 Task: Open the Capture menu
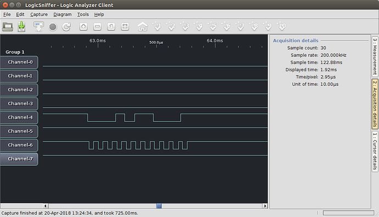[39, 14]
